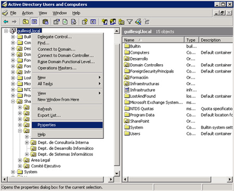This screenshot has width=234, height=191.
Task: Collapse the Sha... (SharePoint) tree node
Action: tap(13, 101)
